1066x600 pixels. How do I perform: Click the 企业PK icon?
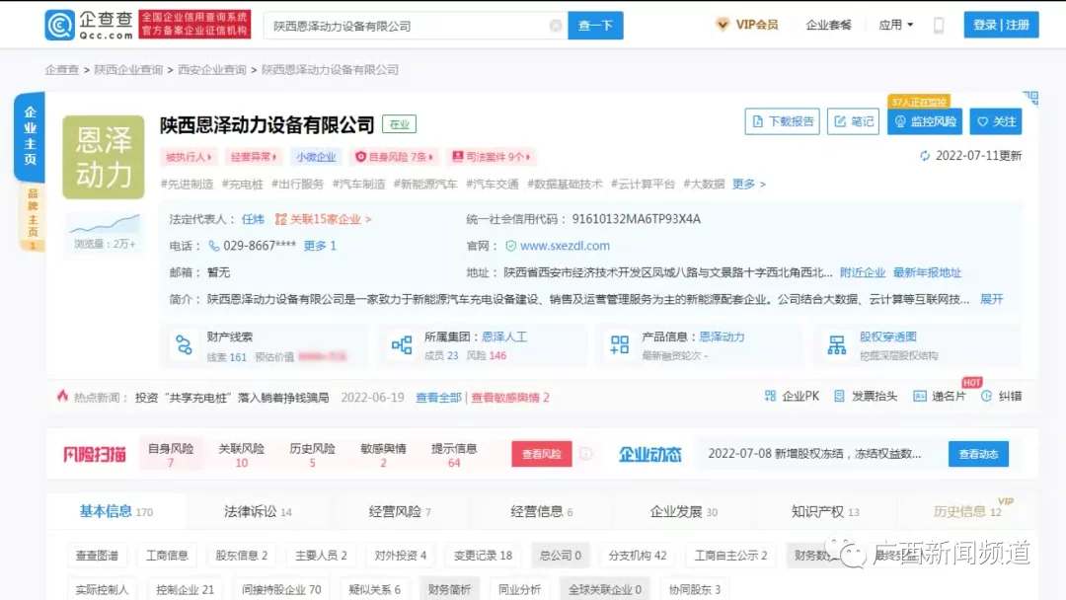770,396
